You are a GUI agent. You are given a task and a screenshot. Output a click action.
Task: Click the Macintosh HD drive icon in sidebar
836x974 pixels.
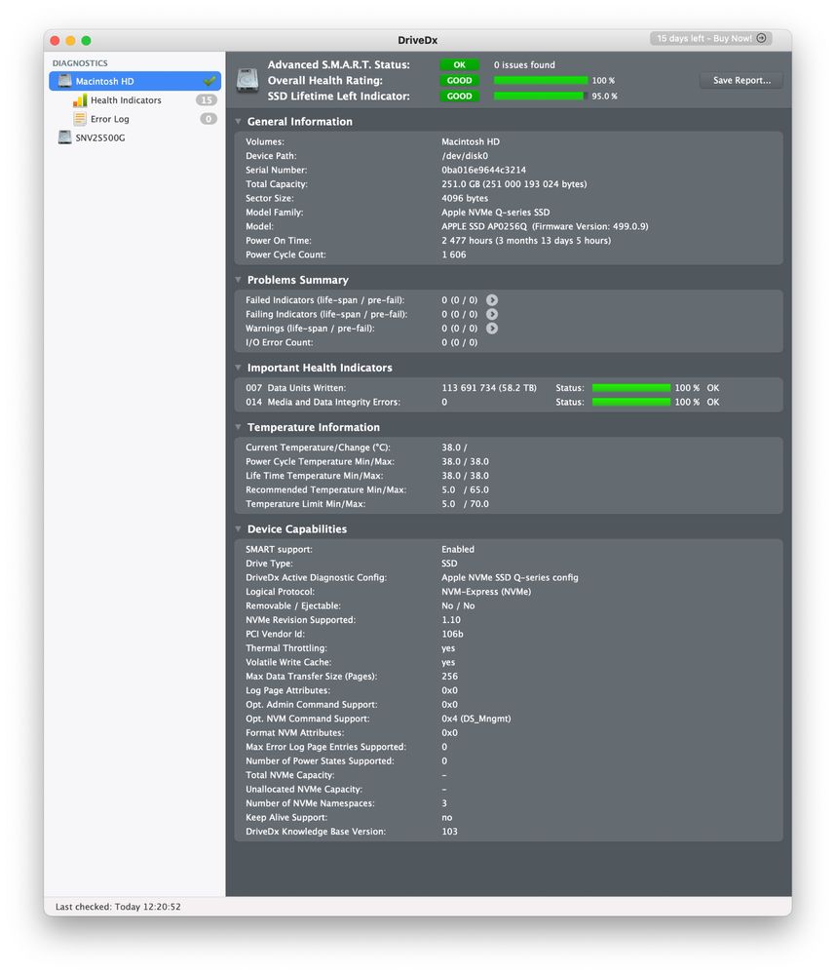[x=64, y=81]
